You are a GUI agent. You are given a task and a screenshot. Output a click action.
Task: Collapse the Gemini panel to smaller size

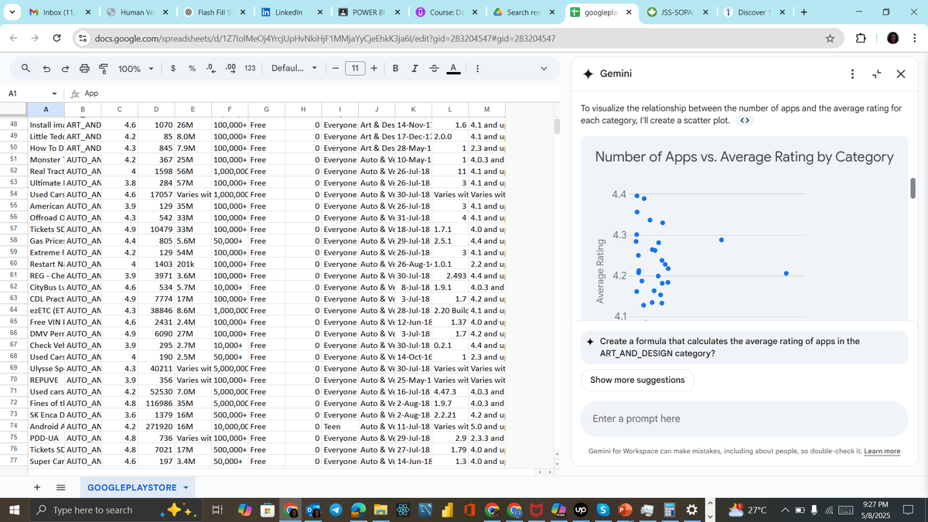(877, 73)
